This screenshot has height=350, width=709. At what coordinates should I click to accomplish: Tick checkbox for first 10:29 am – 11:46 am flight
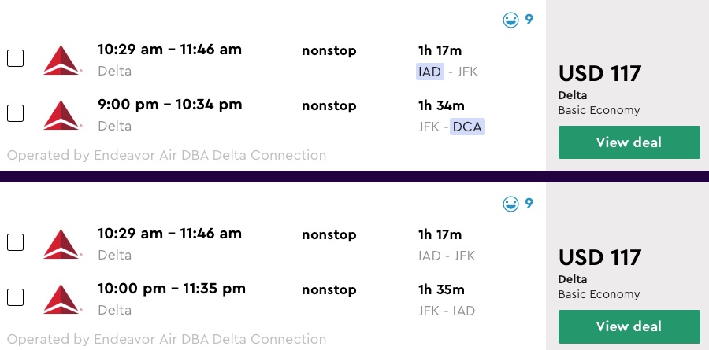[x=15, y=58]
